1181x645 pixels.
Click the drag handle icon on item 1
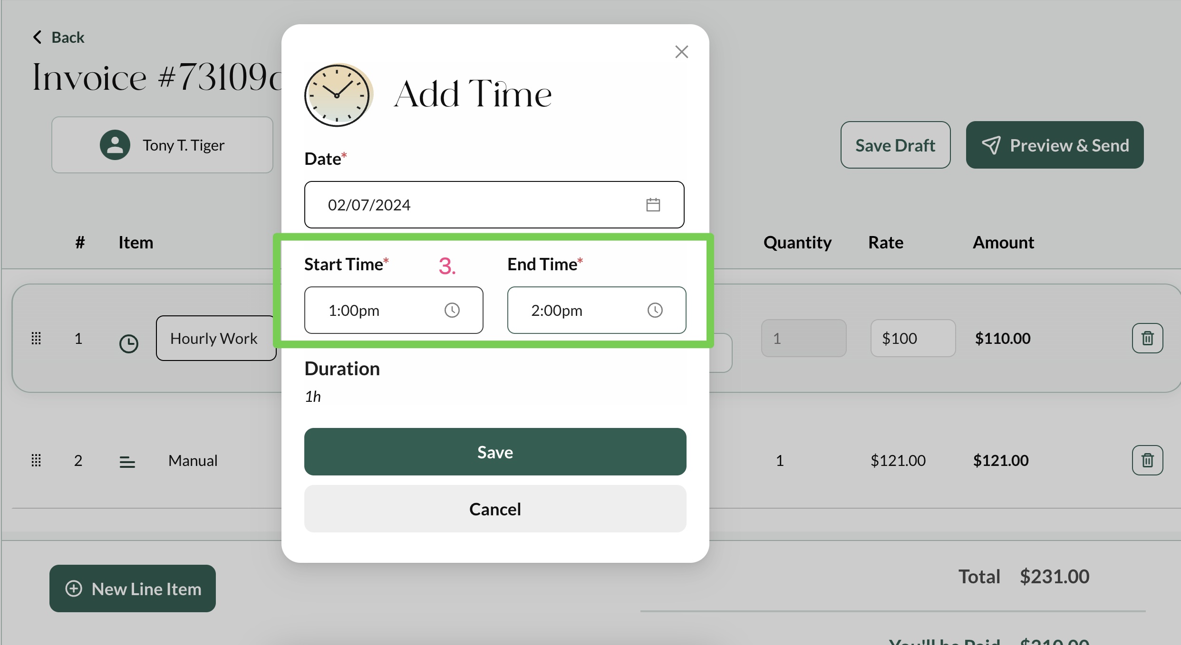click(36, 338)
